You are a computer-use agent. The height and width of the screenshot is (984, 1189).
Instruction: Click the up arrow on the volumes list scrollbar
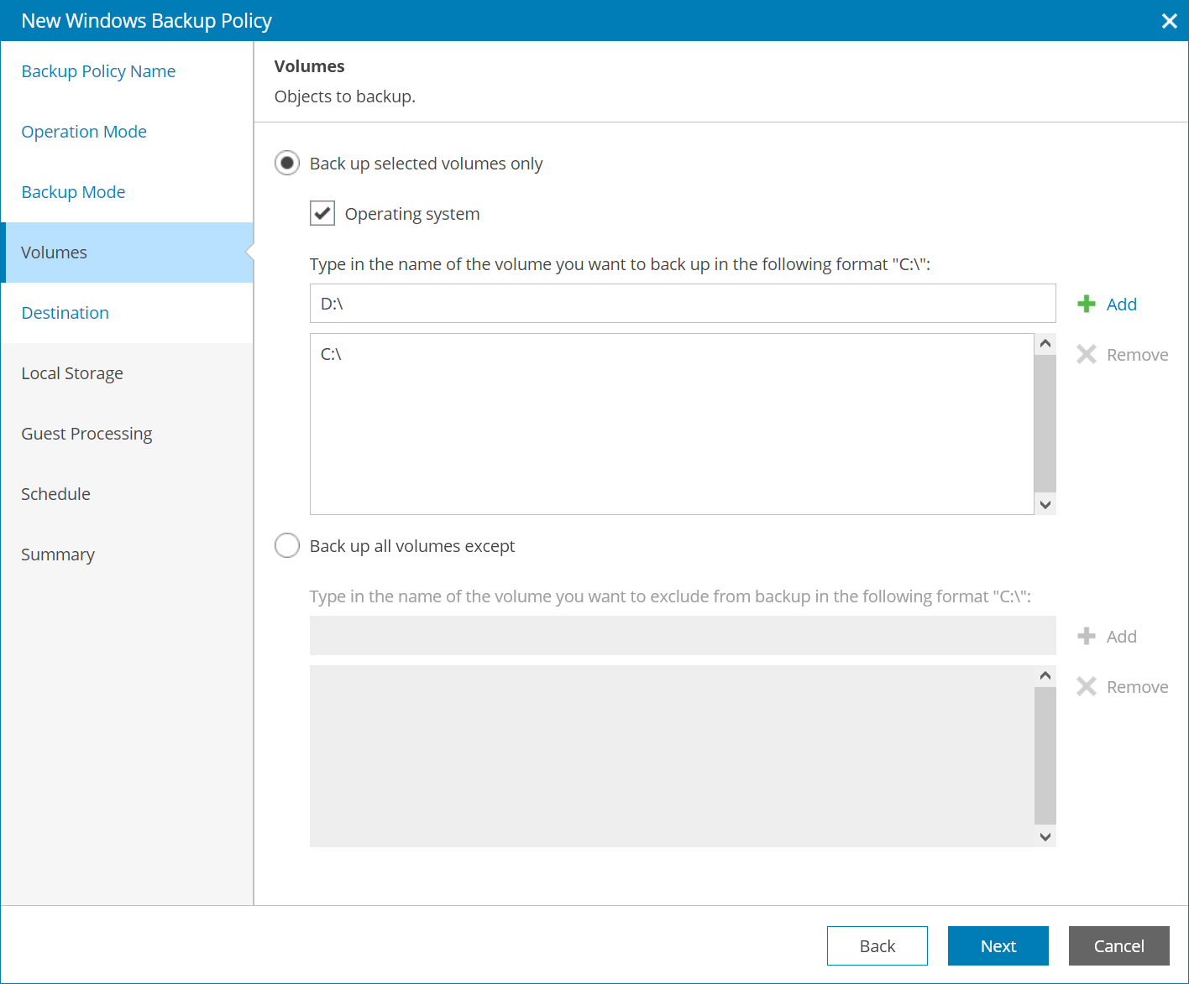tap(1045, 343)
